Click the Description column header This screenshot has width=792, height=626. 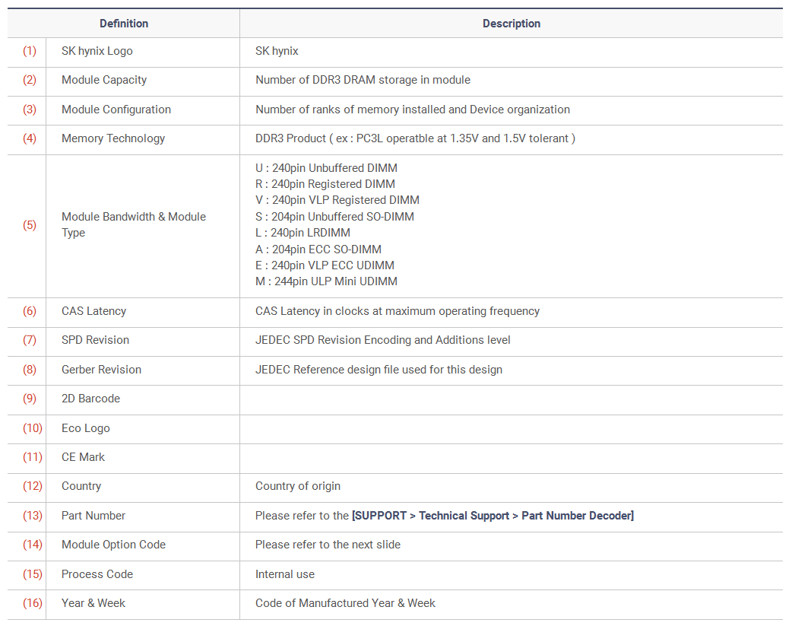coord(512,24)
